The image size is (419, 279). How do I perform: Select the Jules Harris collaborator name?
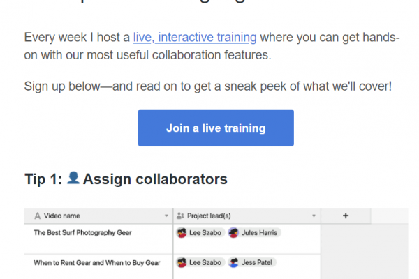259,233
